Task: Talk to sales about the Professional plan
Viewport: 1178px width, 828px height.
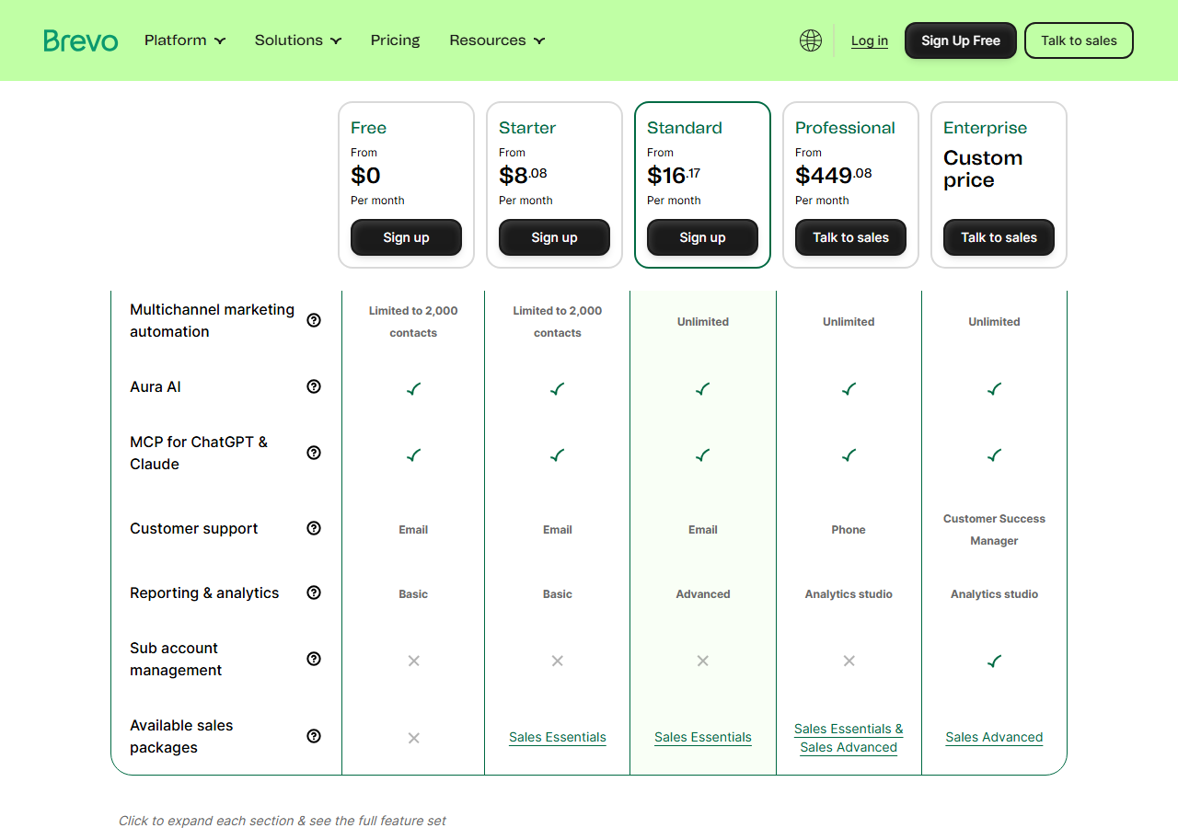Action: point(850,237)
